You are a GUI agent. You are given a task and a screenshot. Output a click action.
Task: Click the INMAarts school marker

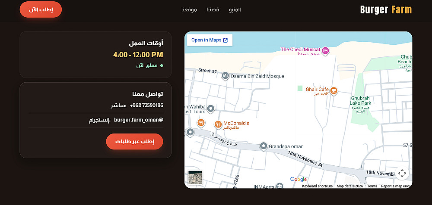tap(280, 186)
